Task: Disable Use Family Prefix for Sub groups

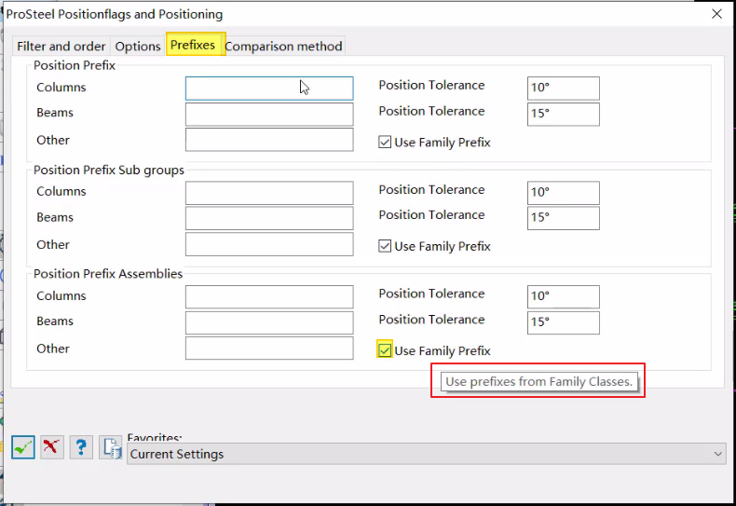Action: [385, 247]
